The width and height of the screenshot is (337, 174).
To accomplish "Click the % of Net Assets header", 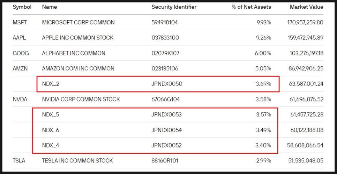I will [251, 7].
